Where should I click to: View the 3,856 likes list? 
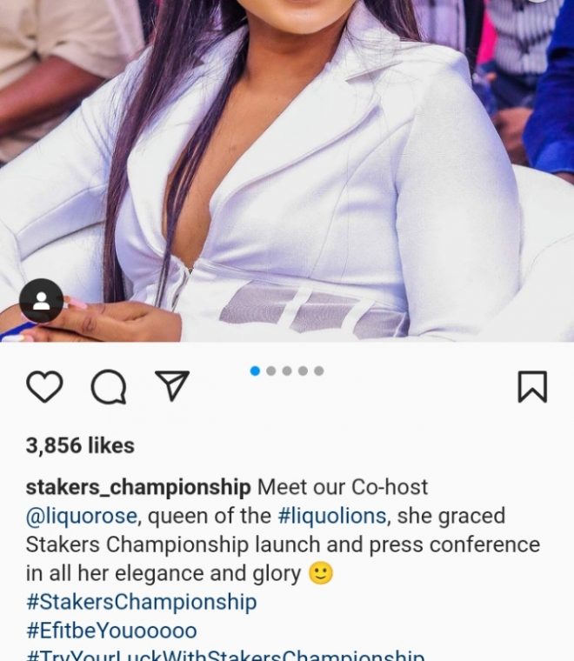[x=80, y=446]
